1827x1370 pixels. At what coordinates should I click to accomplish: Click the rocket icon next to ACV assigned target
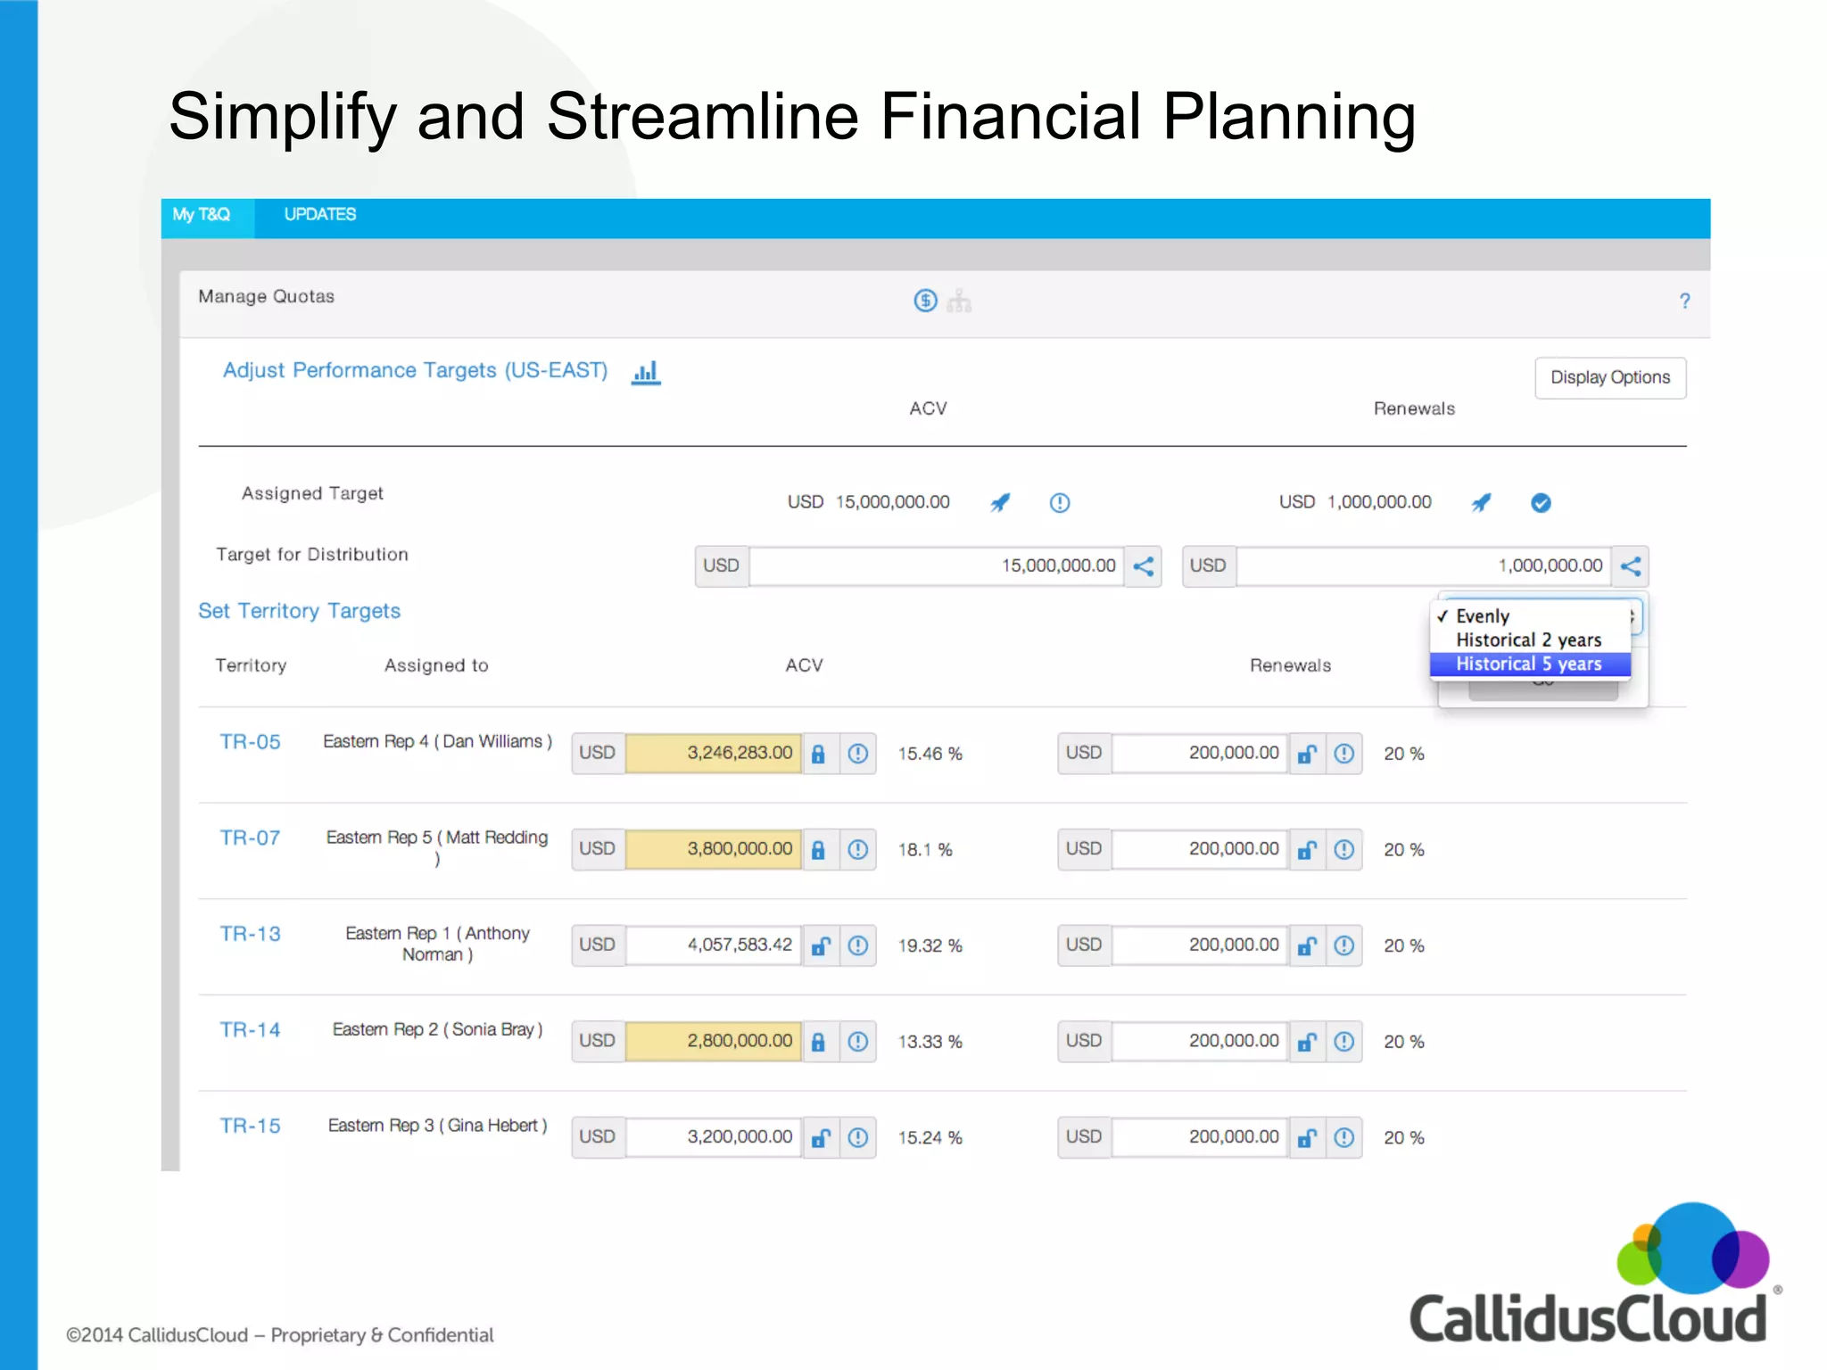click(1000, 503)
